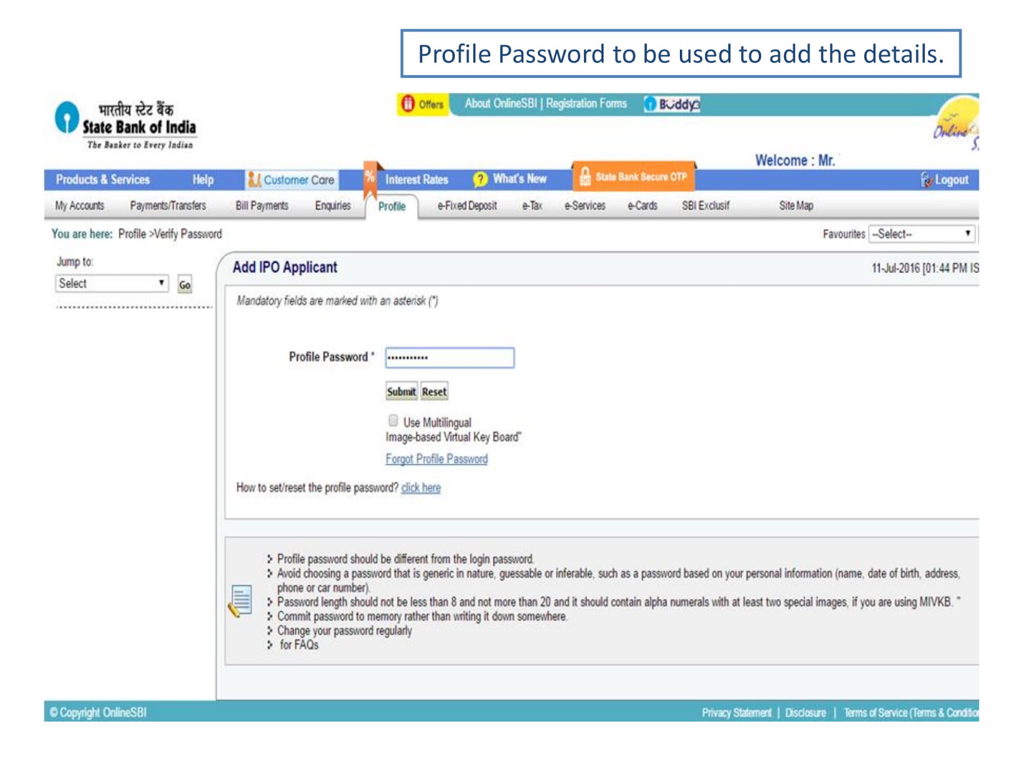
Task: Submit the profile password
Action: [401, 392]
